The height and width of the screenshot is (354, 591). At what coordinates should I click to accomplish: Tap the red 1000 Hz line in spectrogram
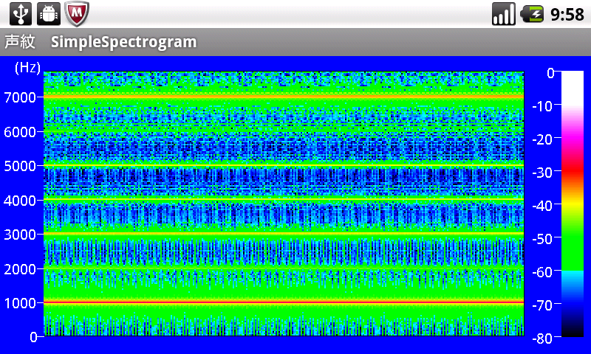284,302
